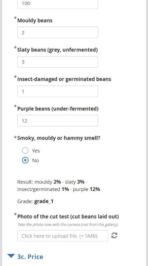The image size is (148, 266).
Task: Click the refresh icon beside the upload field
Action: pos(114,235)
